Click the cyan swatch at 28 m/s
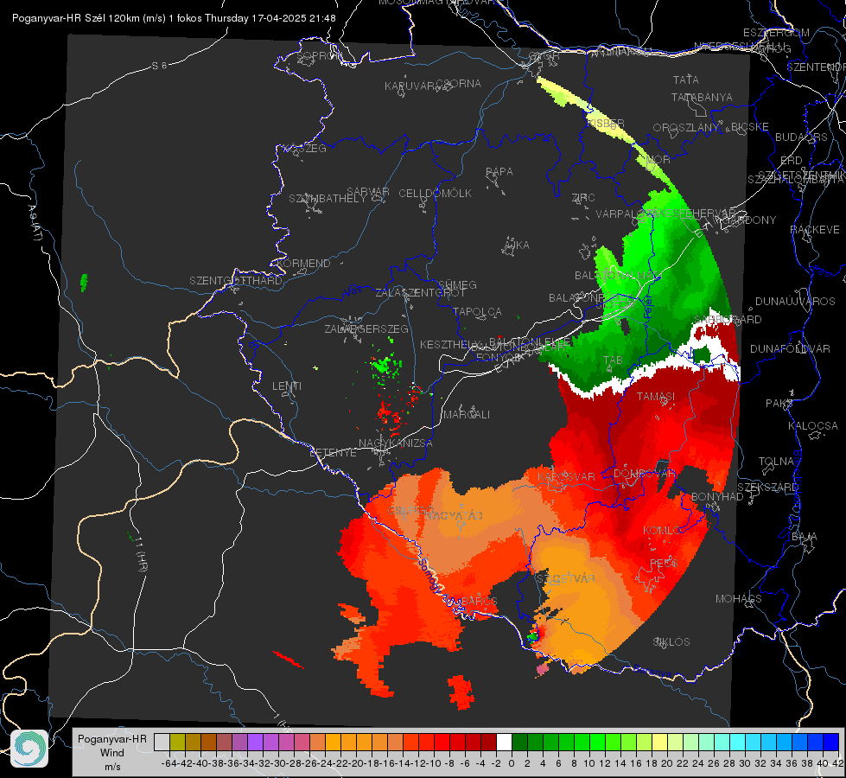The image size is (846, 778). coord(737,743)
